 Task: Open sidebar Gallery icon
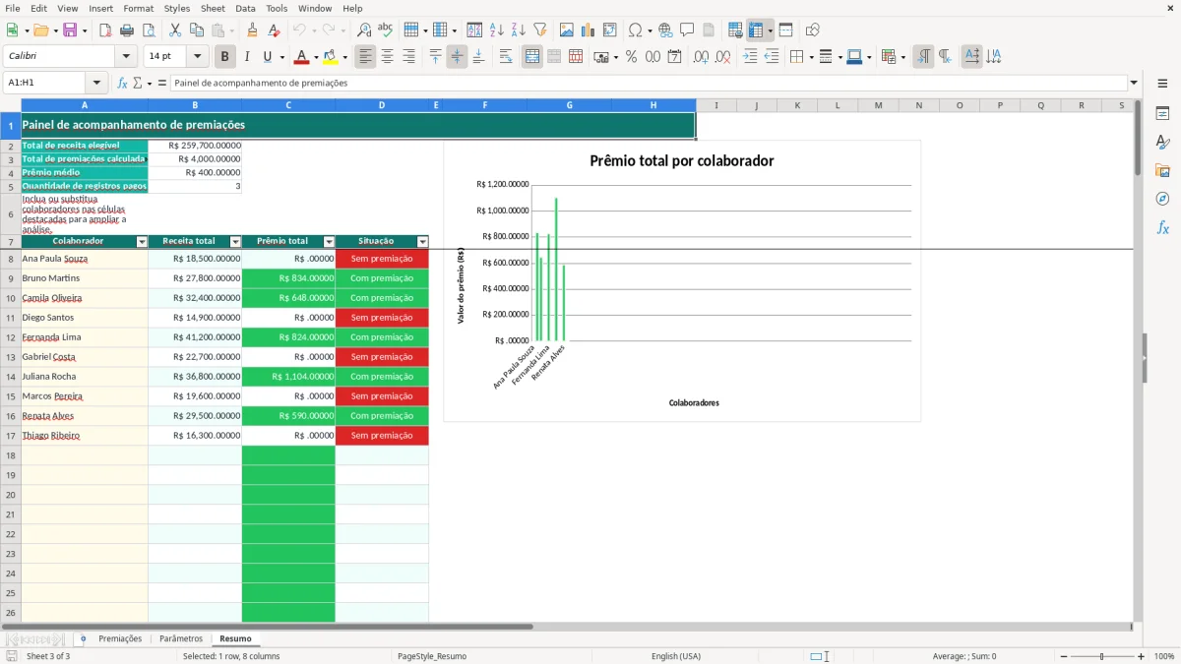pos(1162,170)
